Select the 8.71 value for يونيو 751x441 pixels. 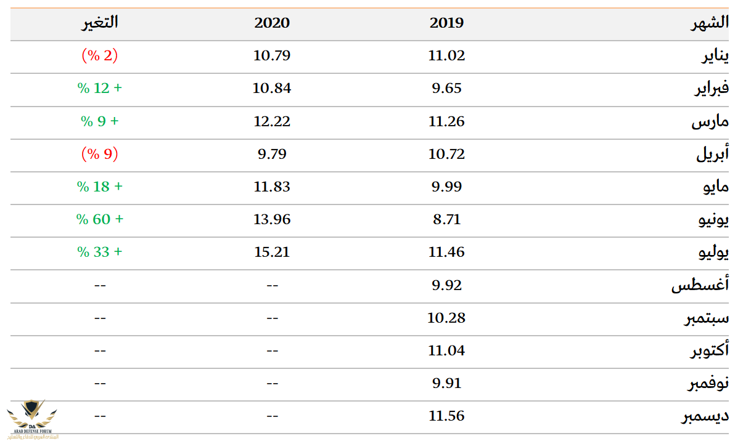pyautogui.click(x=446, y=219)
